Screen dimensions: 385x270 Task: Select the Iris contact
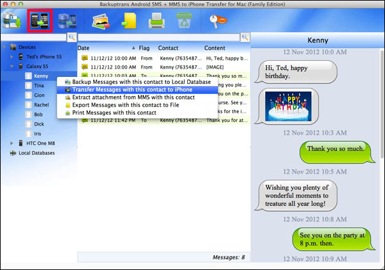(37, 133)
